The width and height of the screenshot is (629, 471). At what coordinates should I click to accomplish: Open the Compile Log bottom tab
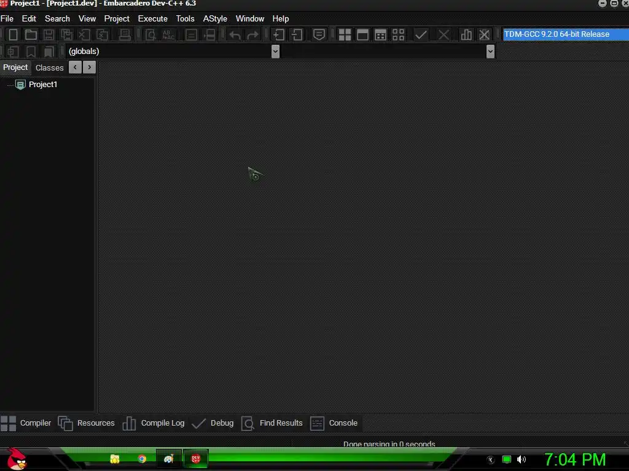point(153,423)
